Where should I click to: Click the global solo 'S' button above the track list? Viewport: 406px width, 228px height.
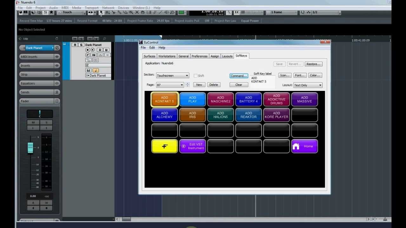click(x=81, y=39)
